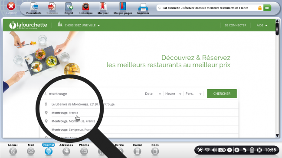Click the page scrollbar up arrow
The image size is (282, 158).
click(x=277, y=21)
